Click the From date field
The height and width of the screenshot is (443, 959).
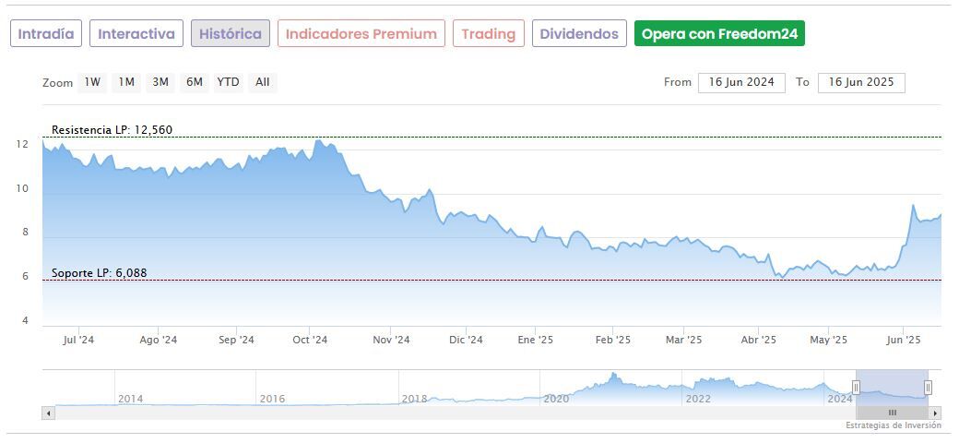[x=741, y=82]
